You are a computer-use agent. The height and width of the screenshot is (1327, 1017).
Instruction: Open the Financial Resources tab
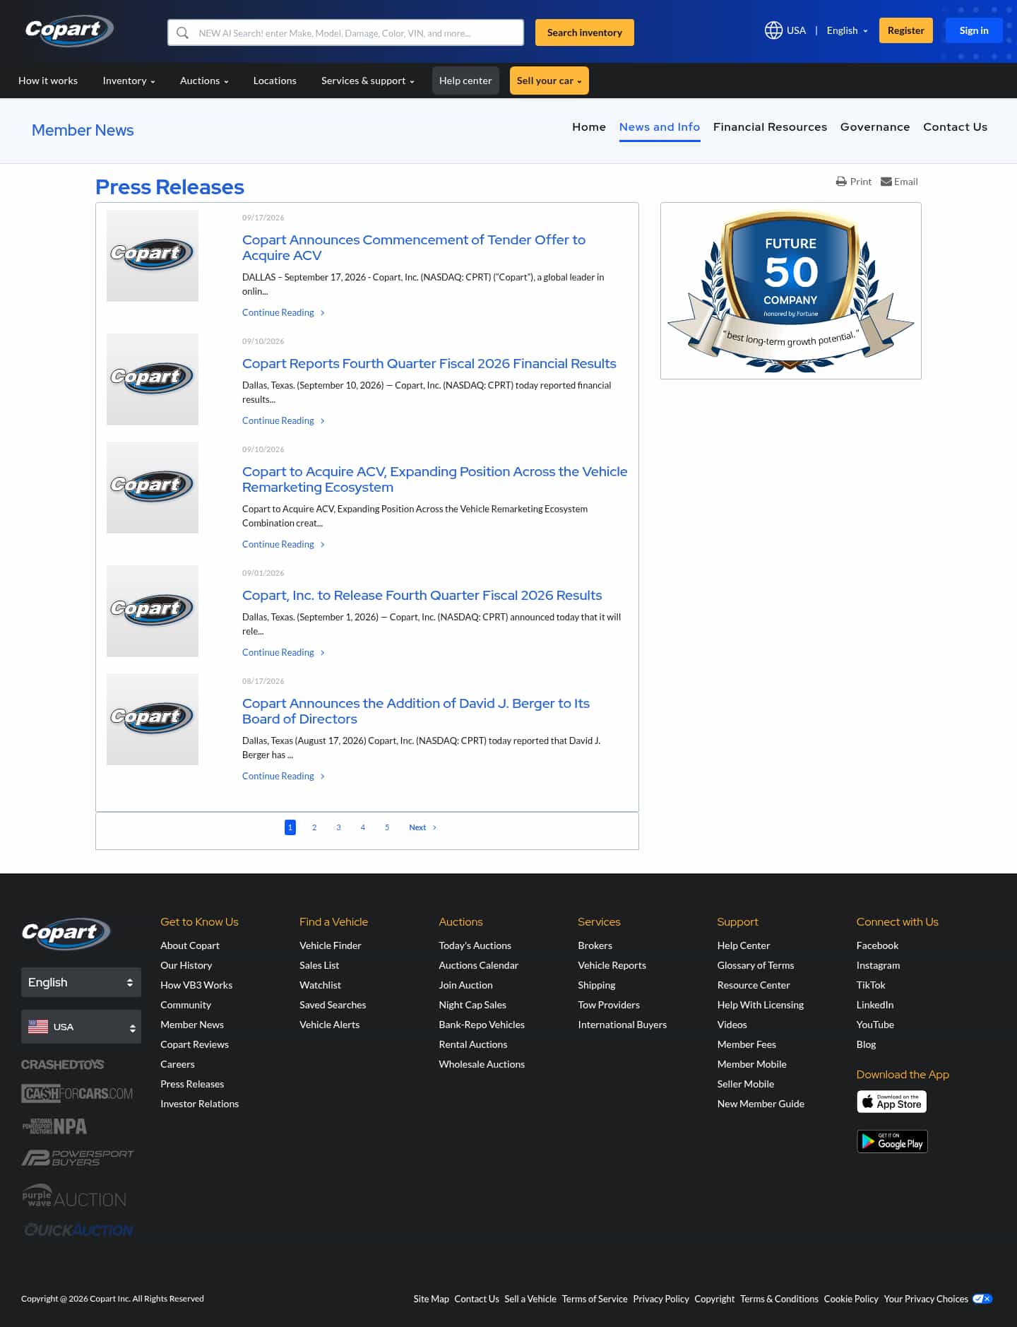(x=770, y=127)
